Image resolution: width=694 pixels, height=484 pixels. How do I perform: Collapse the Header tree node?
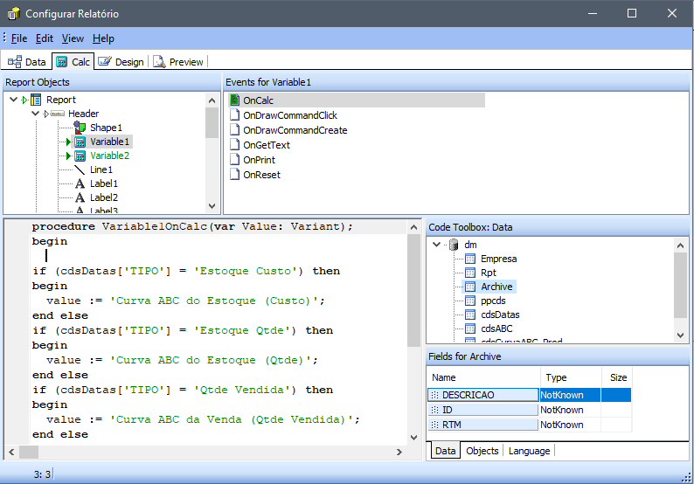tap(35, 114)
